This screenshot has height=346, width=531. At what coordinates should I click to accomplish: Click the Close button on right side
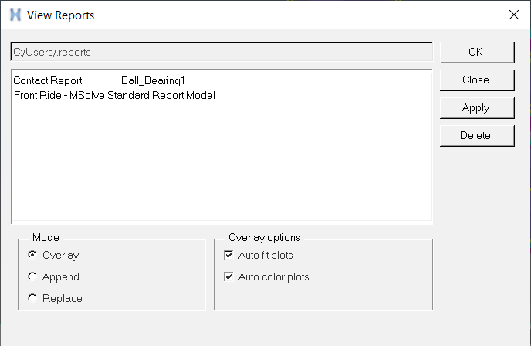point(475,80)
